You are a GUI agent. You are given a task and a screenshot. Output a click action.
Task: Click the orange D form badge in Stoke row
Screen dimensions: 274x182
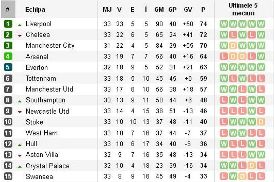pos(261,122)
